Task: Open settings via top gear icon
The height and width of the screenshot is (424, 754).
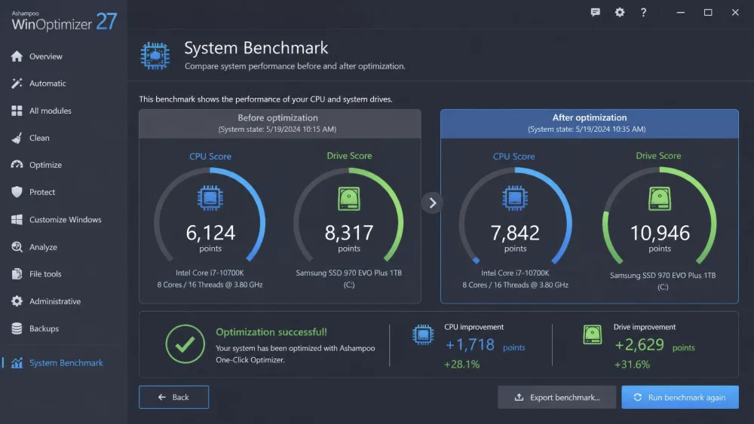Action: point(620,13)
